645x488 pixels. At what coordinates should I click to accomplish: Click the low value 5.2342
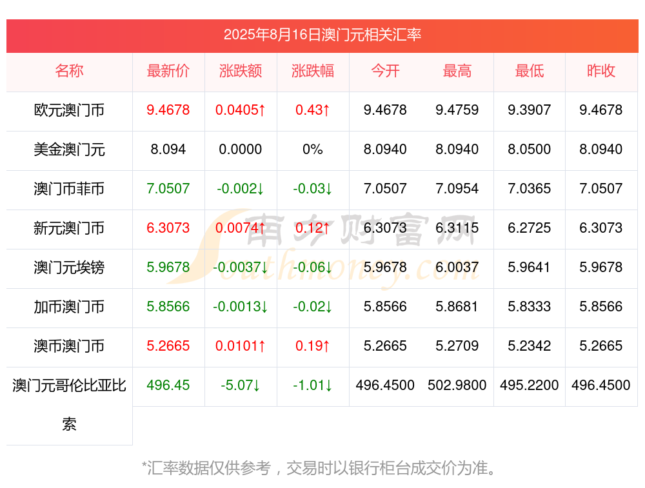530,346
